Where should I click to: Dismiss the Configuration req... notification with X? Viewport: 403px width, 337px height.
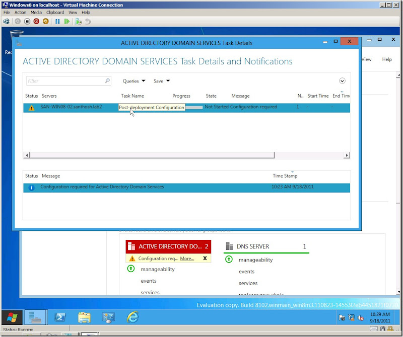click(205, 258)
